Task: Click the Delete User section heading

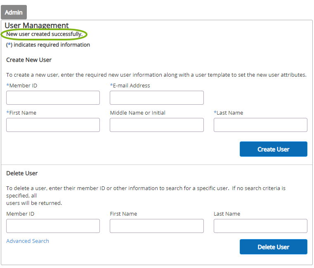Action: coord(22,173)
